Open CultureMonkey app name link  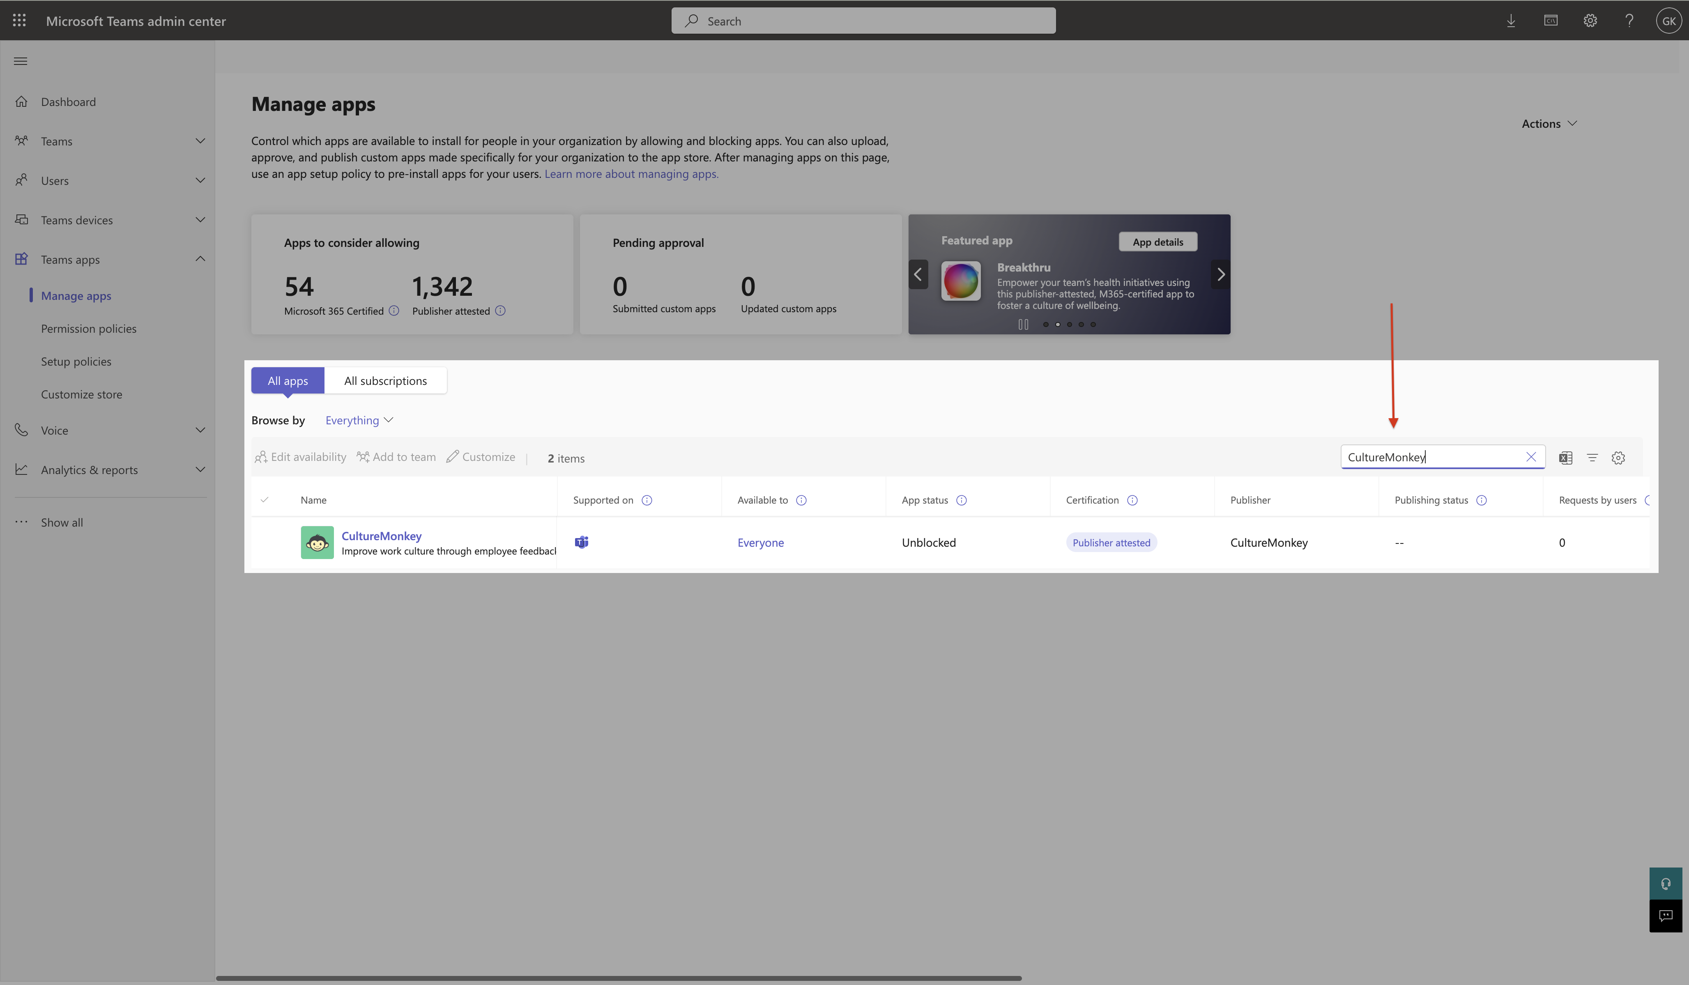pos(381,535)
